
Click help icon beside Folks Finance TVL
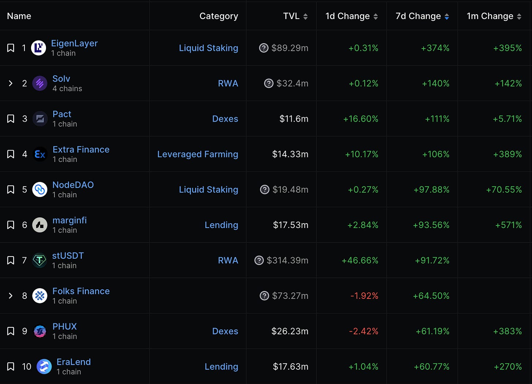pyautogui.click(x=265, y=296)
